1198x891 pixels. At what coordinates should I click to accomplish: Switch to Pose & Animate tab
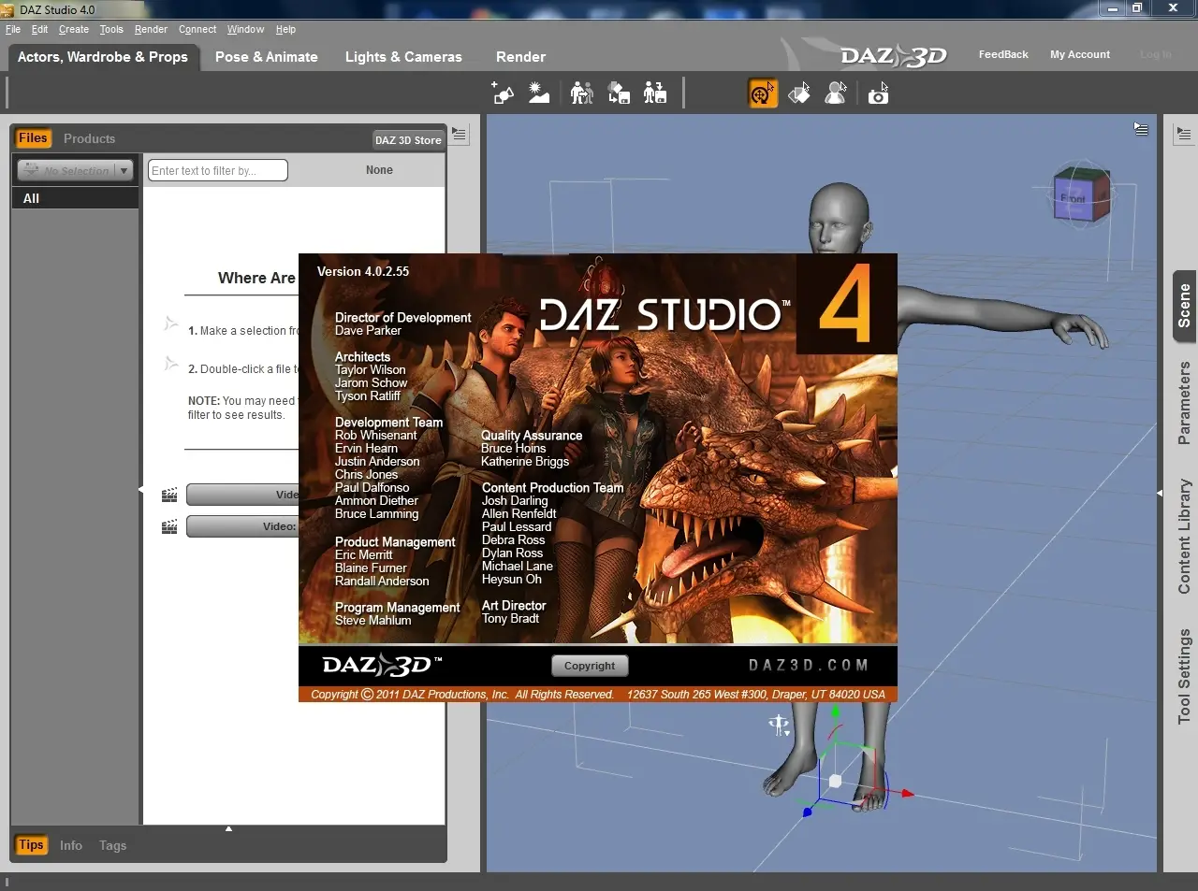[267, 56]
